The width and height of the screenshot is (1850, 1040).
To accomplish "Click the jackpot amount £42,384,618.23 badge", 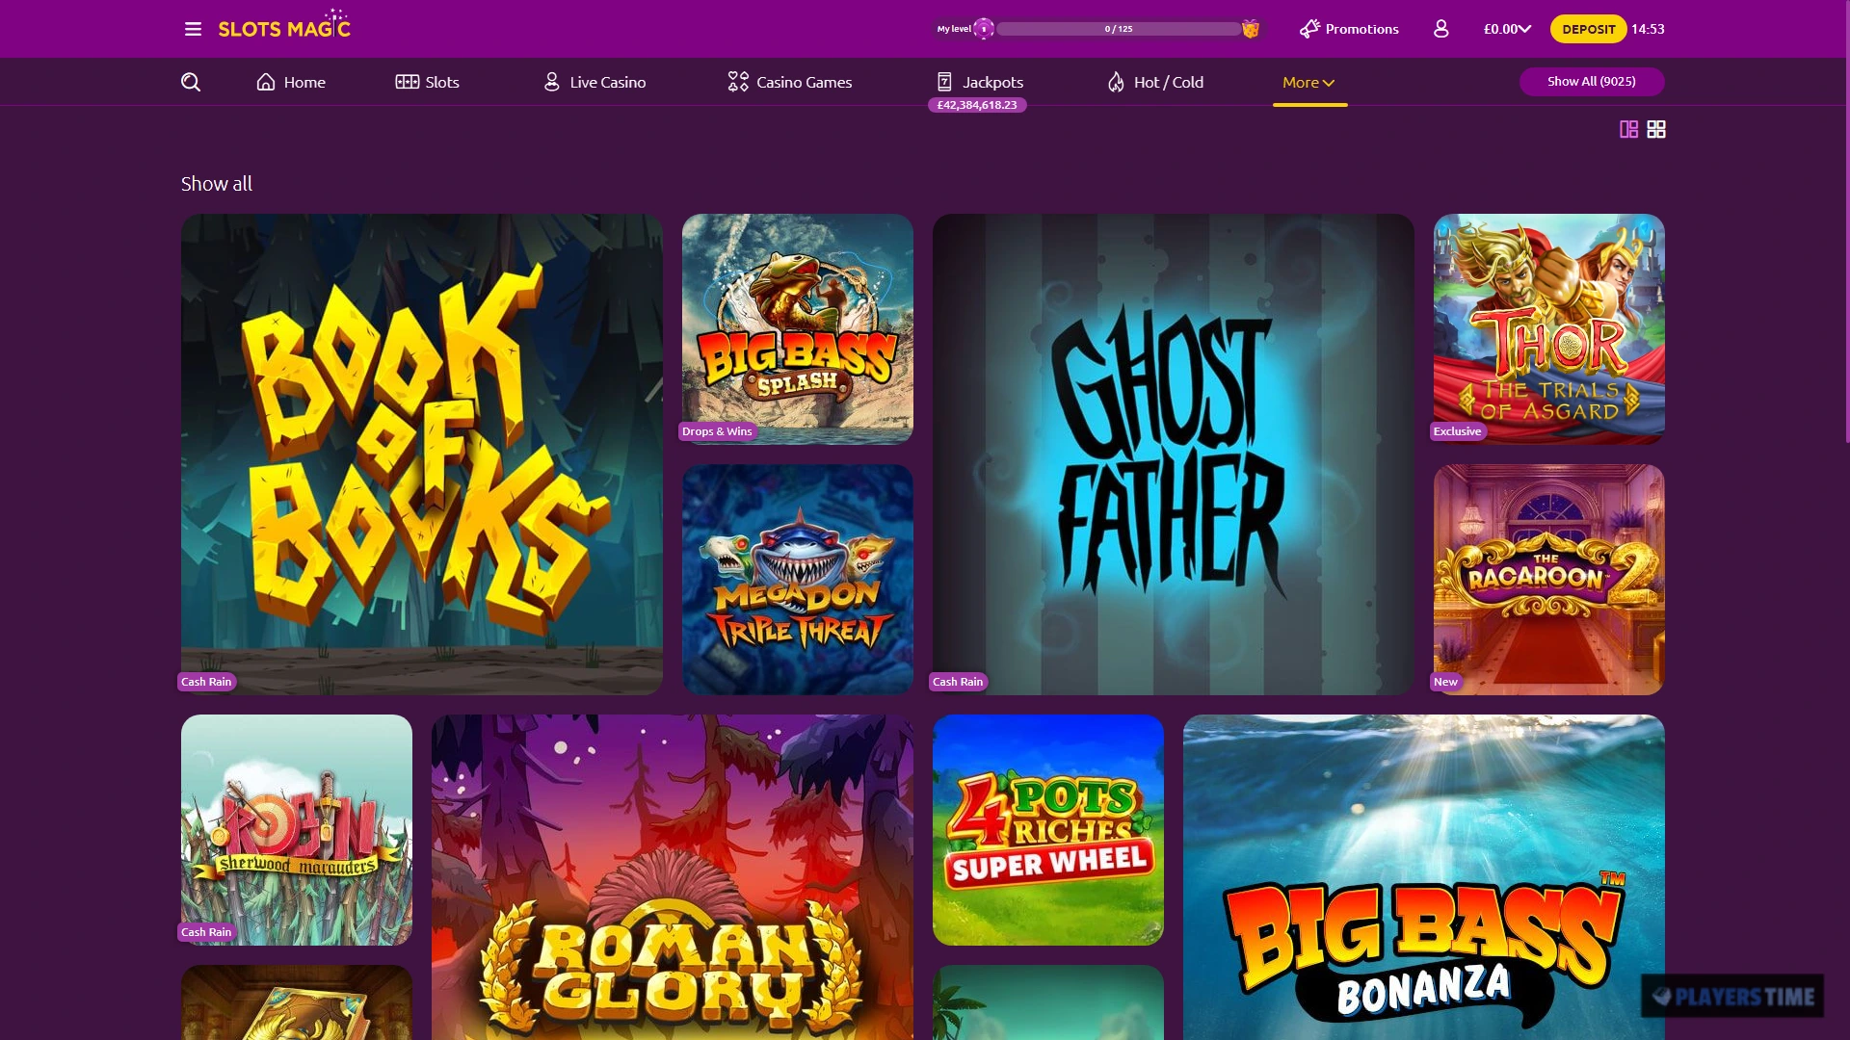I will coord(977,105).
